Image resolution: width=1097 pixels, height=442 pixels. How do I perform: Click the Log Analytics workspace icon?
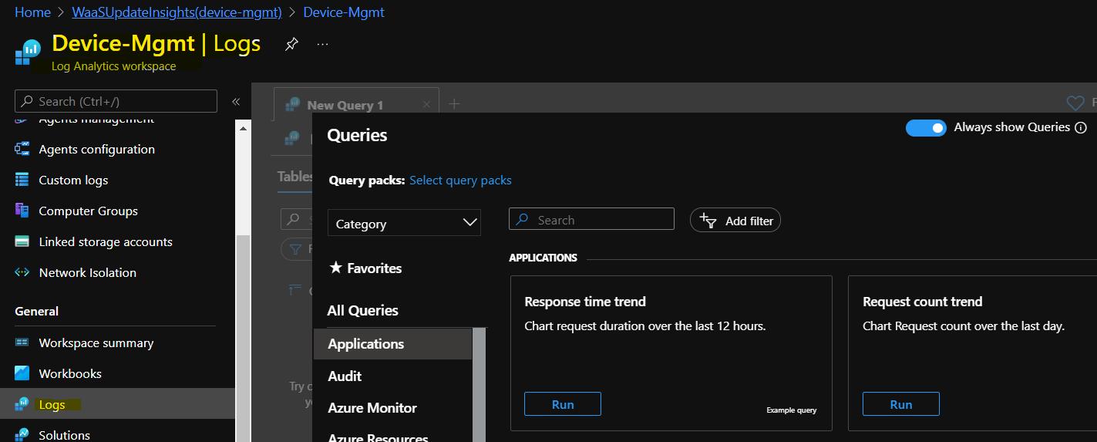pos(28,52)
